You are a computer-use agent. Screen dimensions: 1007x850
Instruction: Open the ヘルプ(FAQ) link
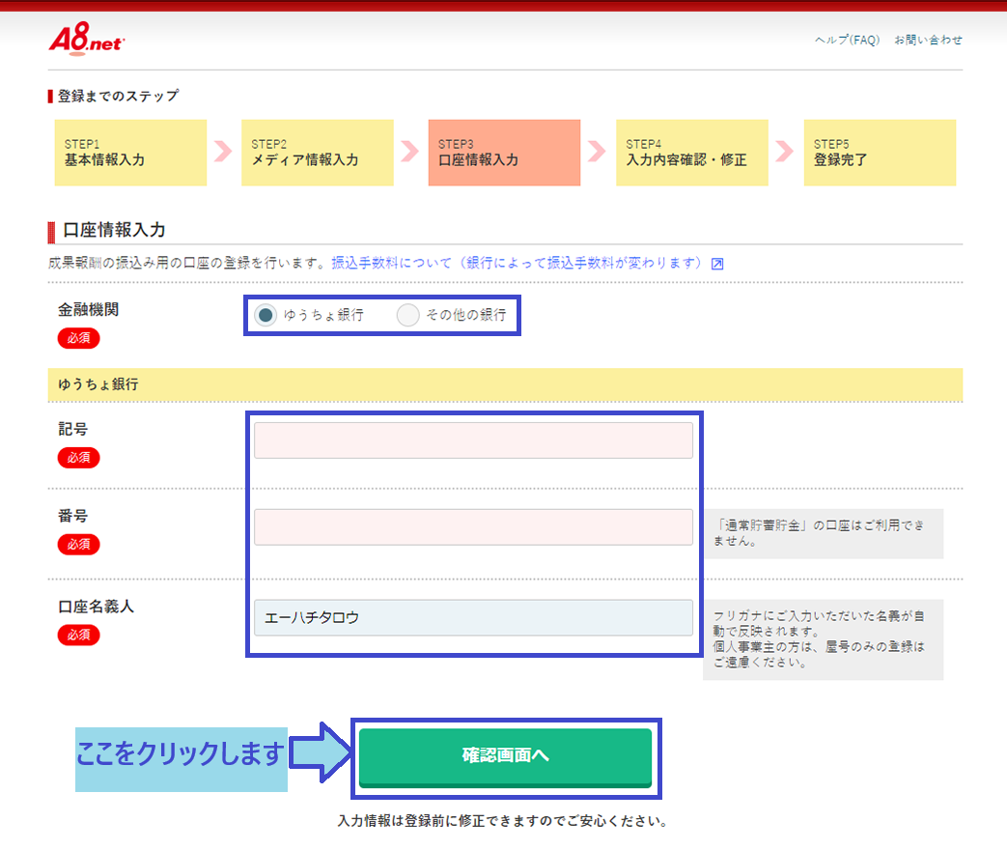click(x=847, y=40)
